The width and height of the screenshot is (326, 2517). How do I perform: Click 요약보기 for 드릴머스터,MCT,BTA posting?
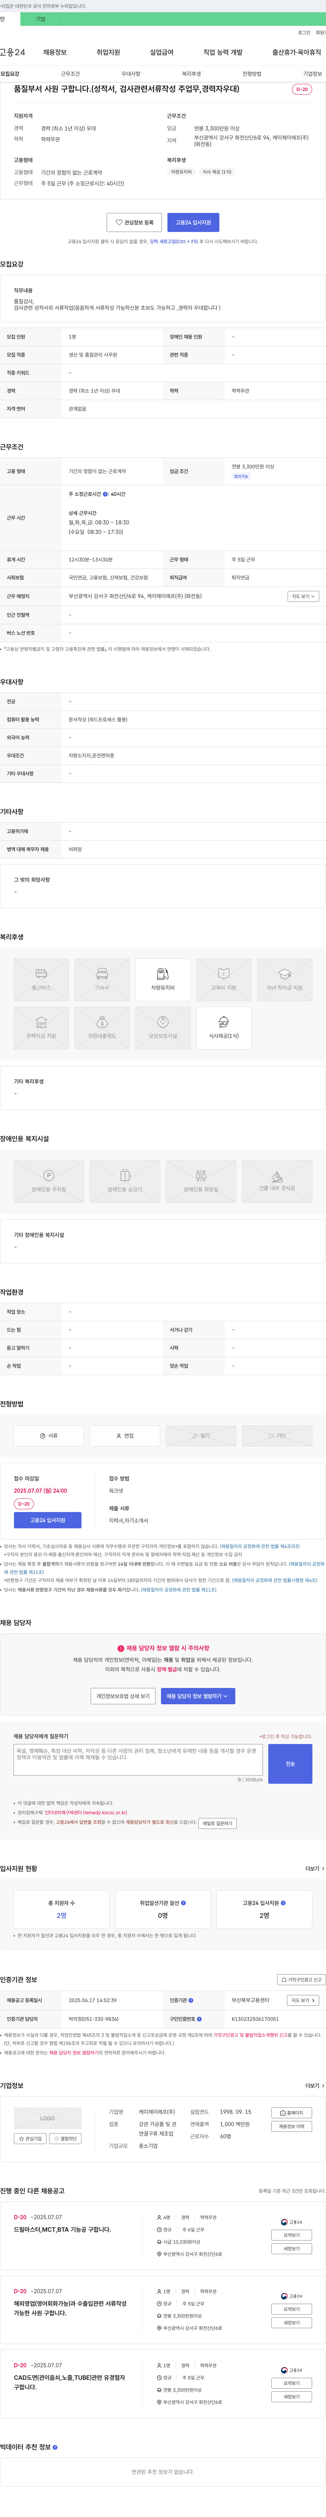[292, 2235]
